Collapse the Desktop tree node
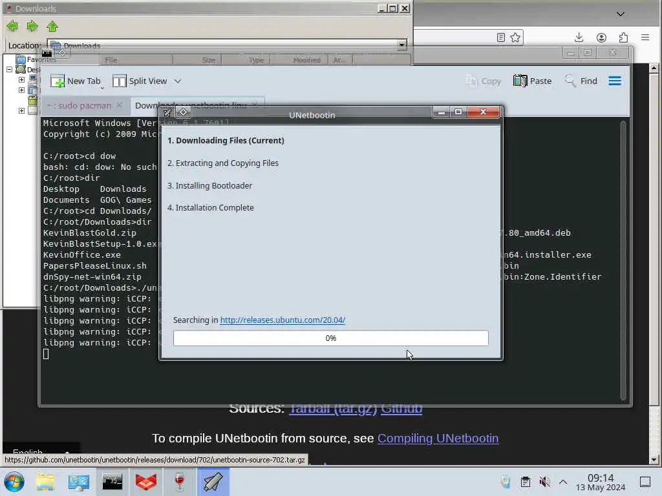This screenshot has height=496, width=662. point(9,69)
